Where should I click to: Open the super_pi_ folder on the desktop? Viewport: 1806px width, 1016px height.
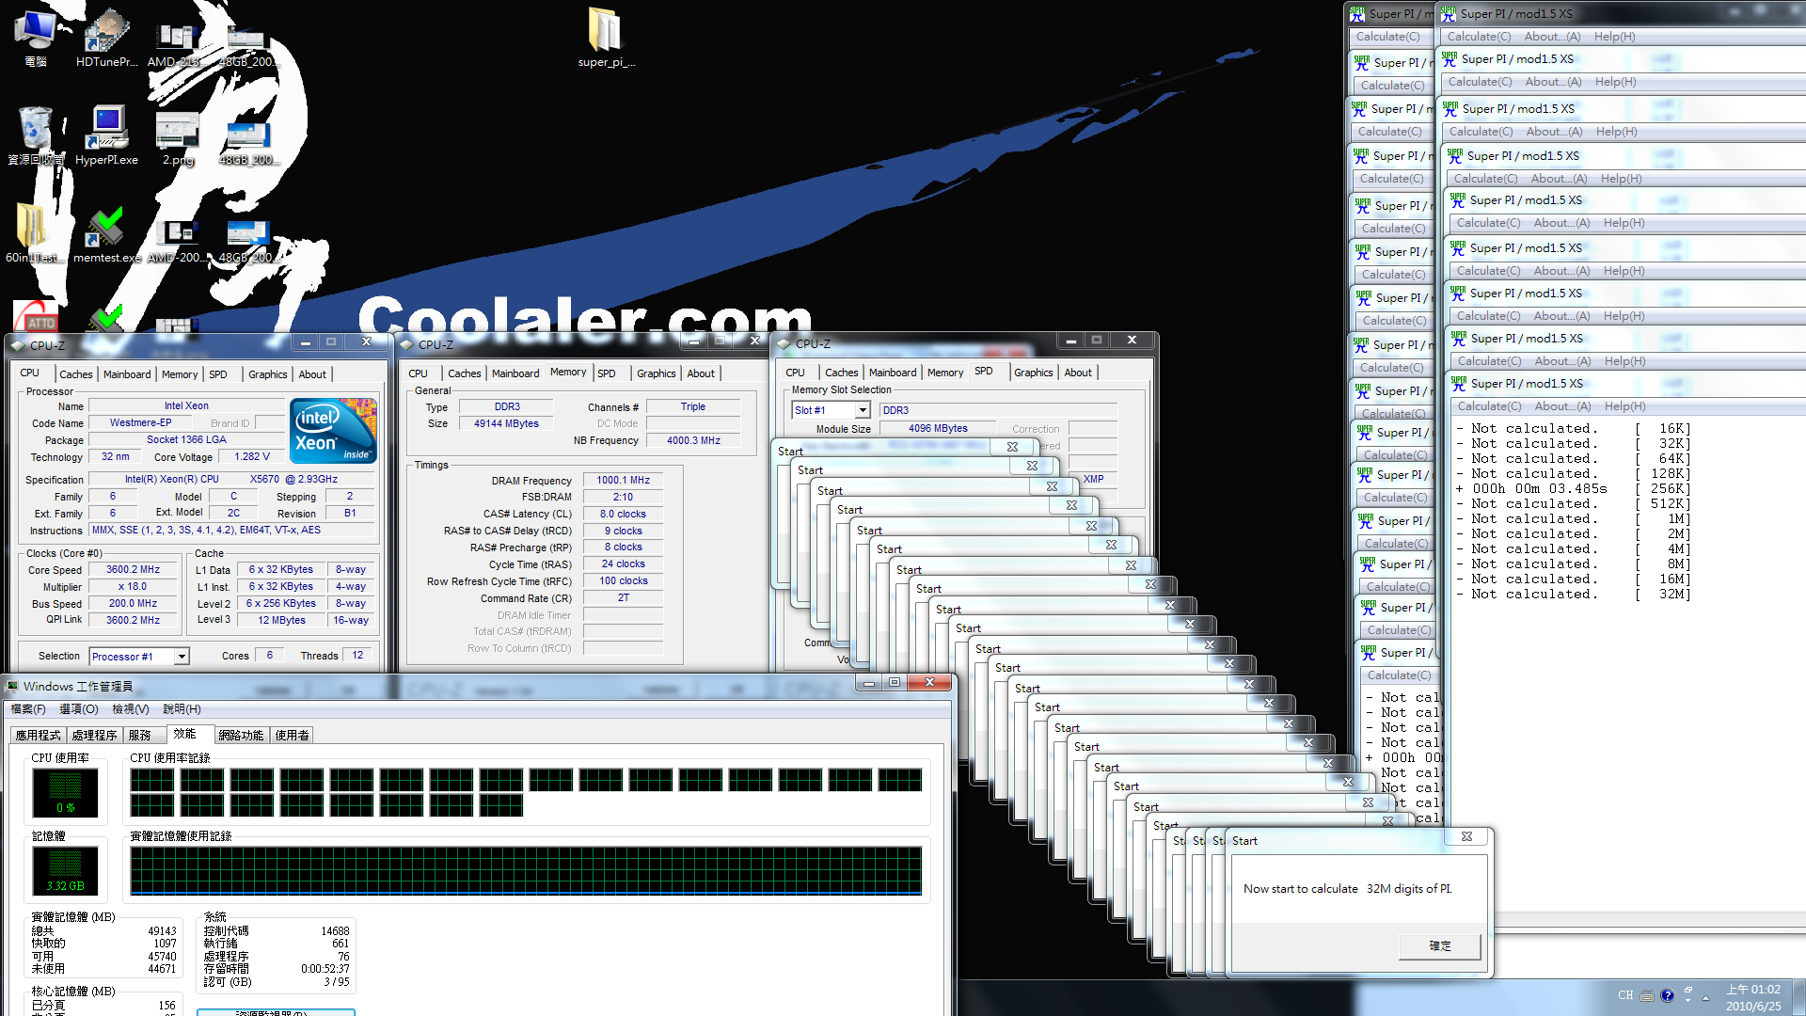pyautogui.click(x=606, y=38)
